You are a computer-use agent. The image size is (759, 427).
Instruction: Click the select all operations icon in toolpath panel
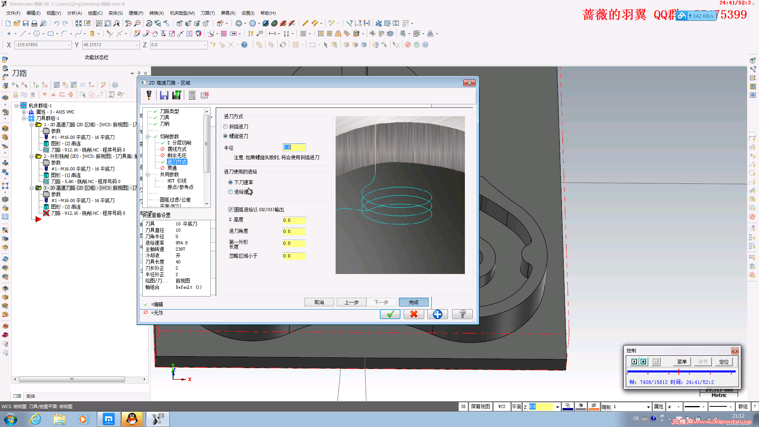(x=15, y=85)
